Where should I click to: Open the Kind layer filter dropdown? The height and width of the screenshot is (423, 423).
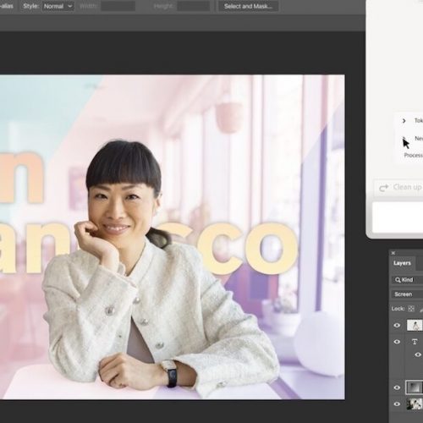point(407,280)
